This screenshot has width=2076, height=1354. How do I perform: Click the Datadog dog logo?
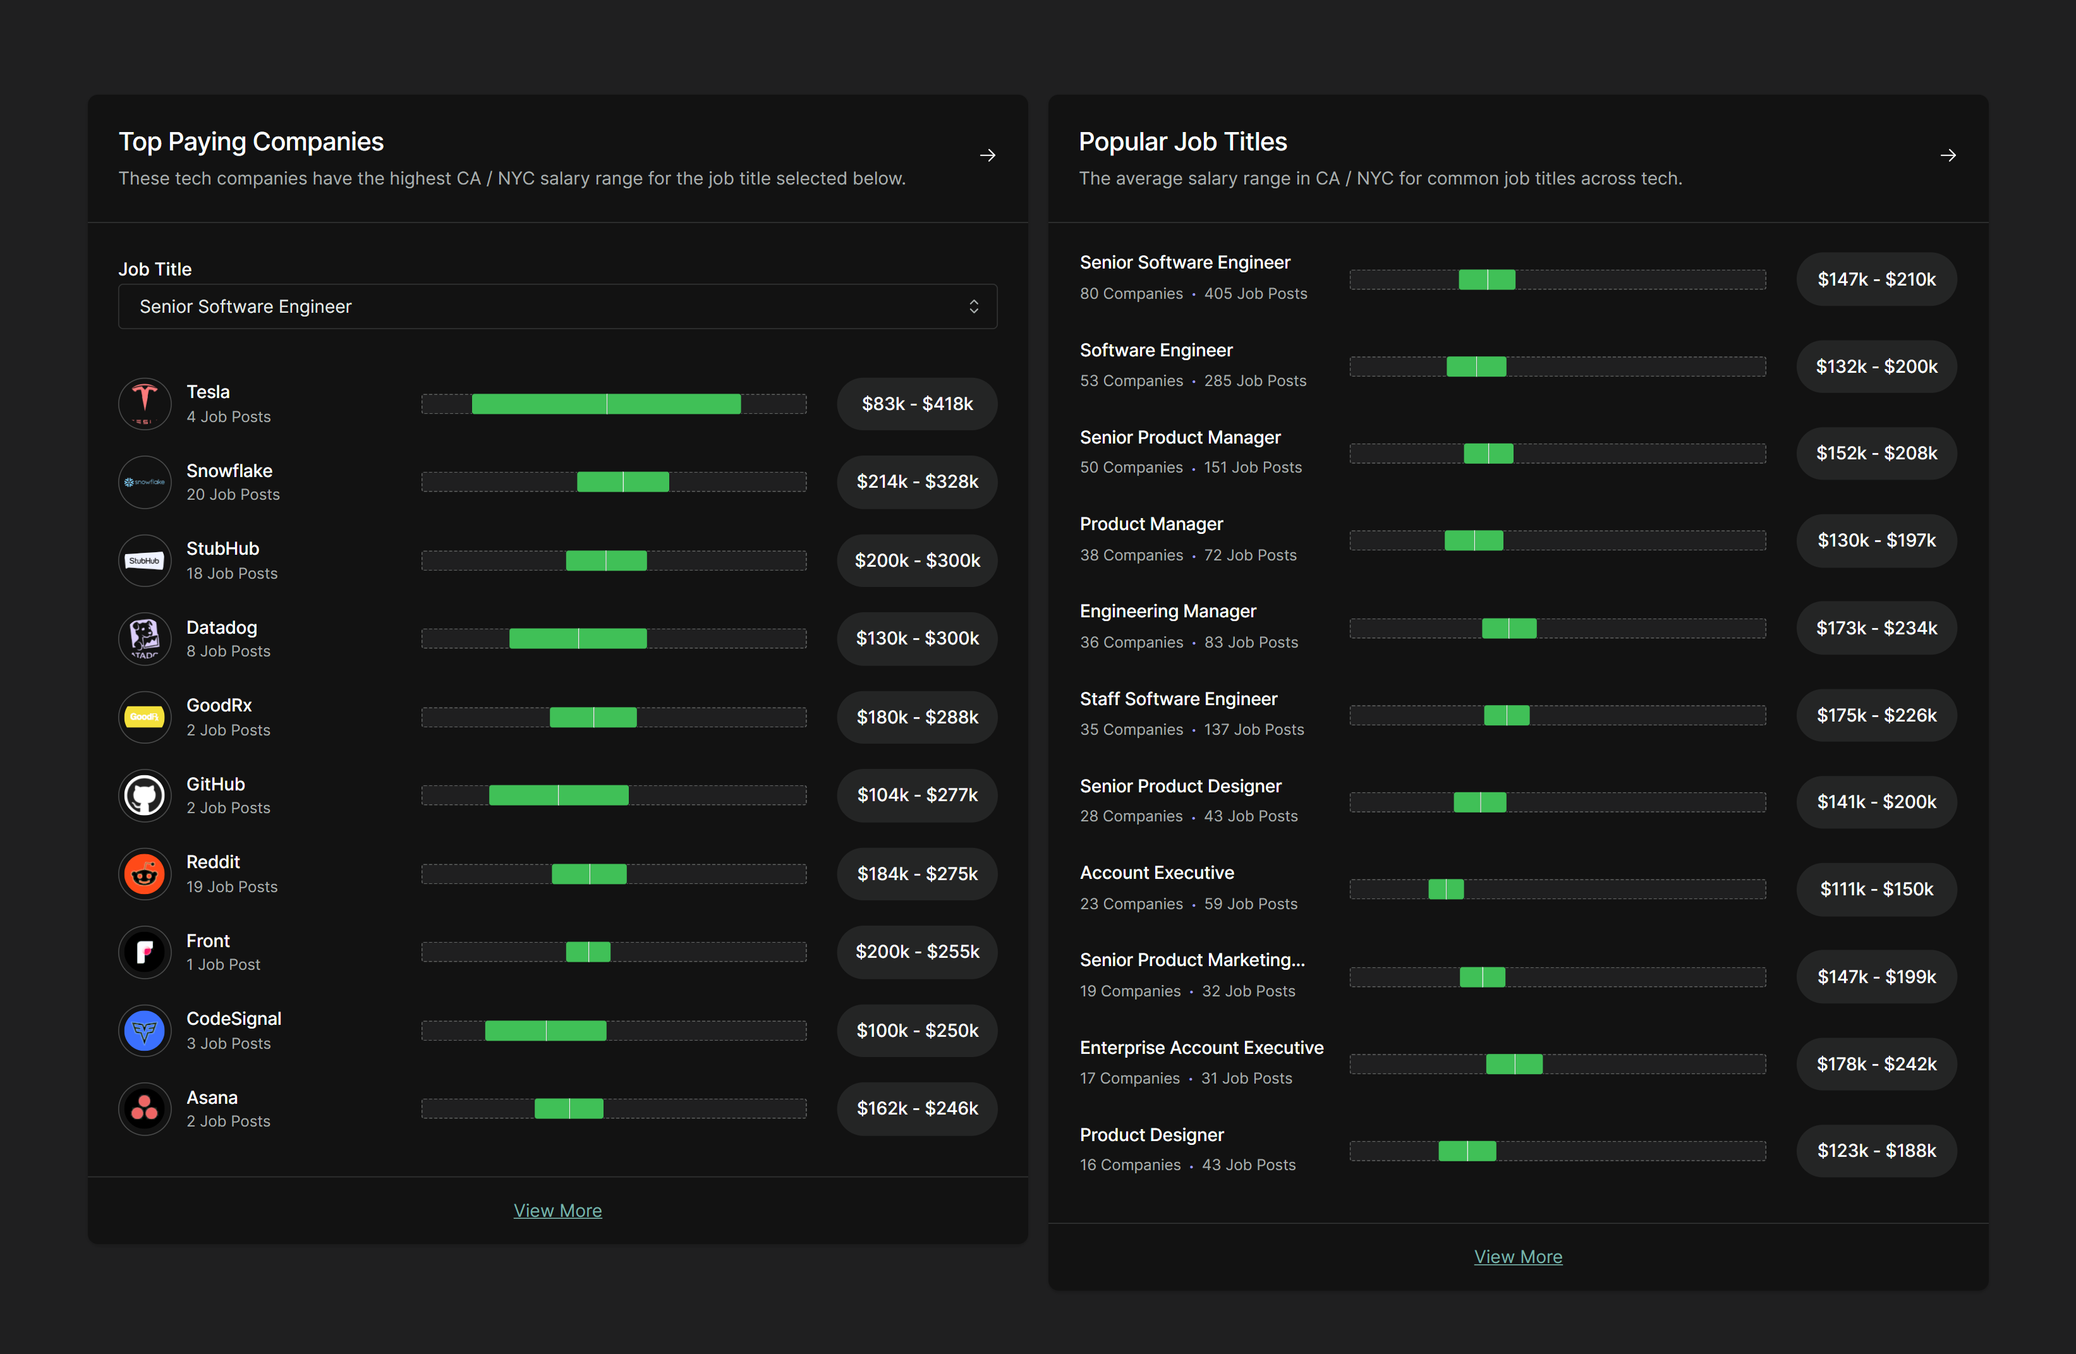pos(144,638)
